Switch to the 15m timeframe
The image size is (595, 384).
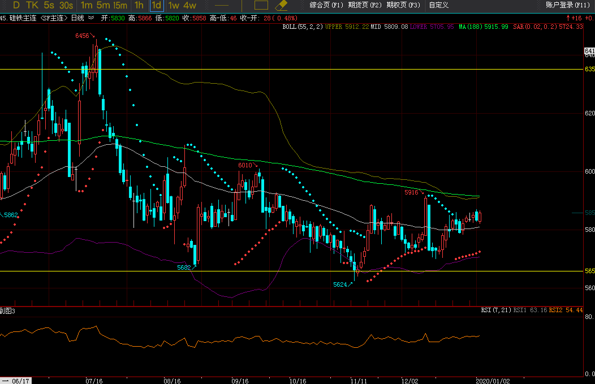120,5
